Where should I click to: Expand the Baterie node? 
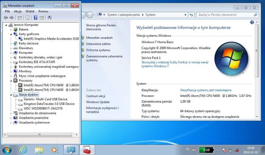pos(11,29)
